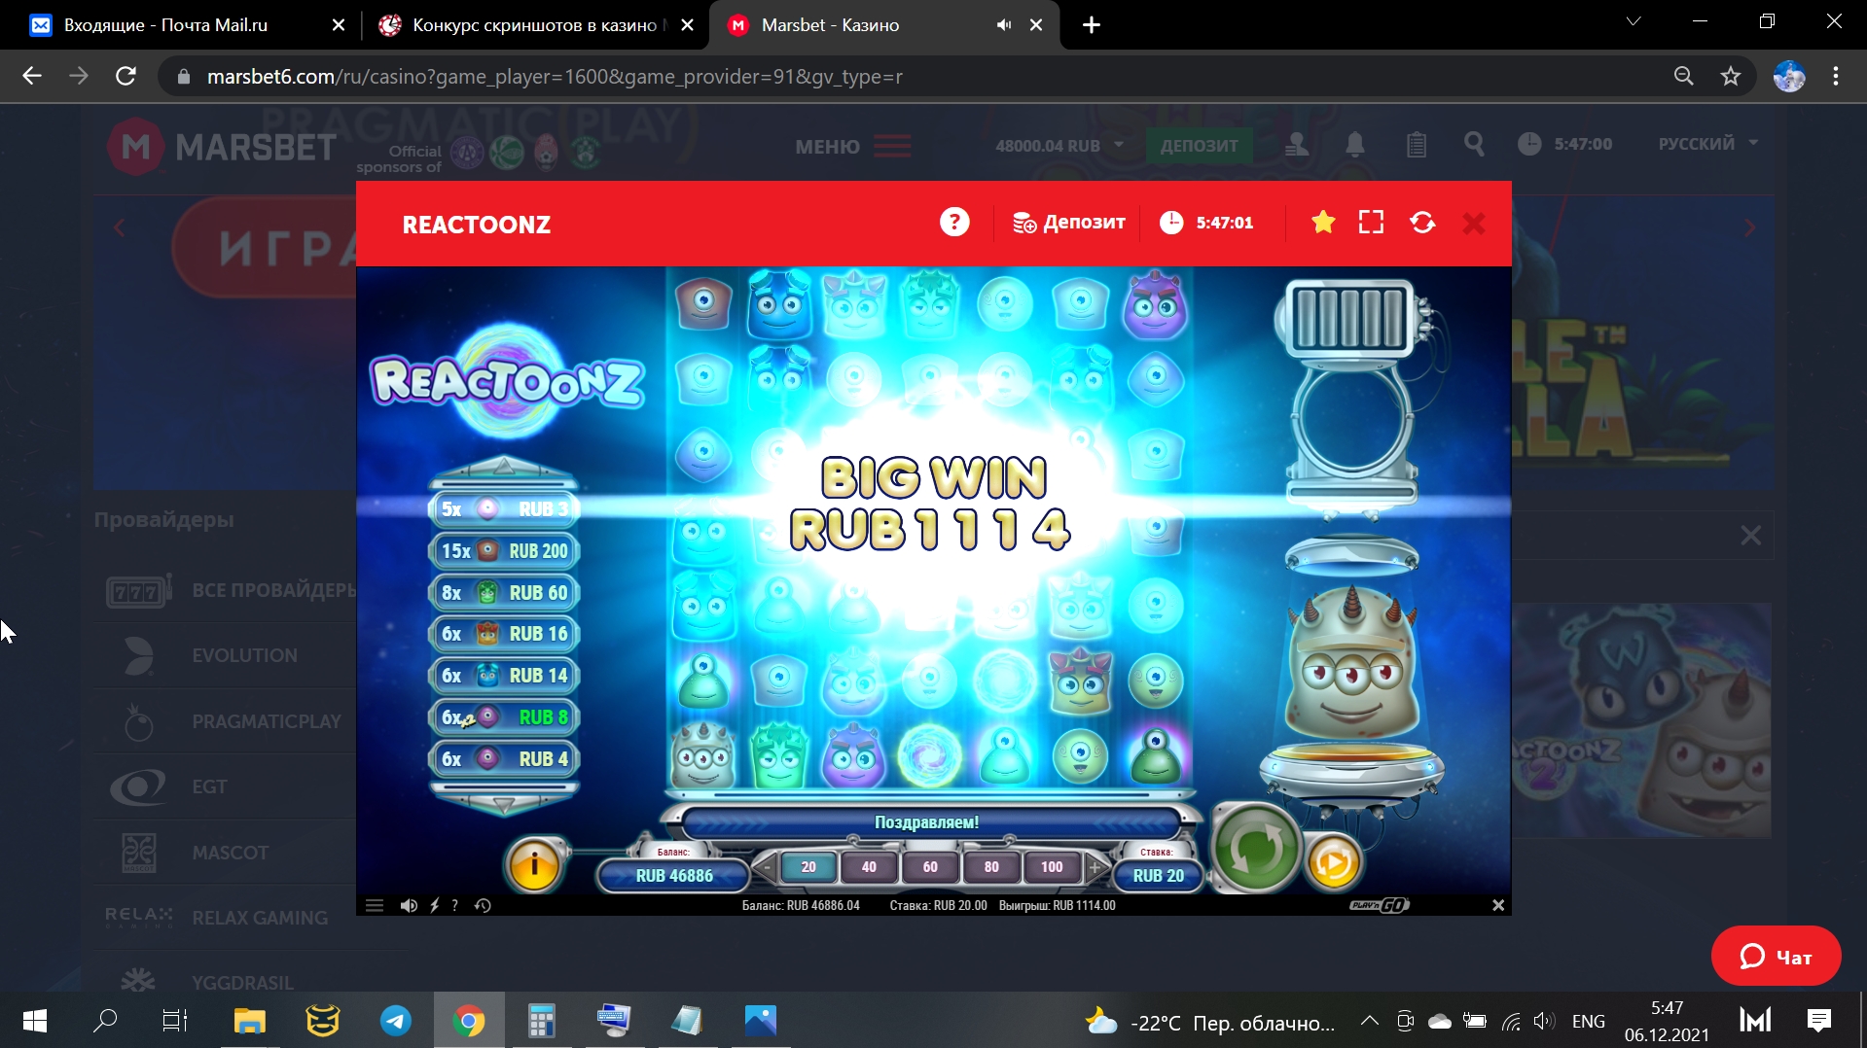Decrease the bet with the minus arrow
This screenshot has height=1048, width=1867.
pos(767,867)
